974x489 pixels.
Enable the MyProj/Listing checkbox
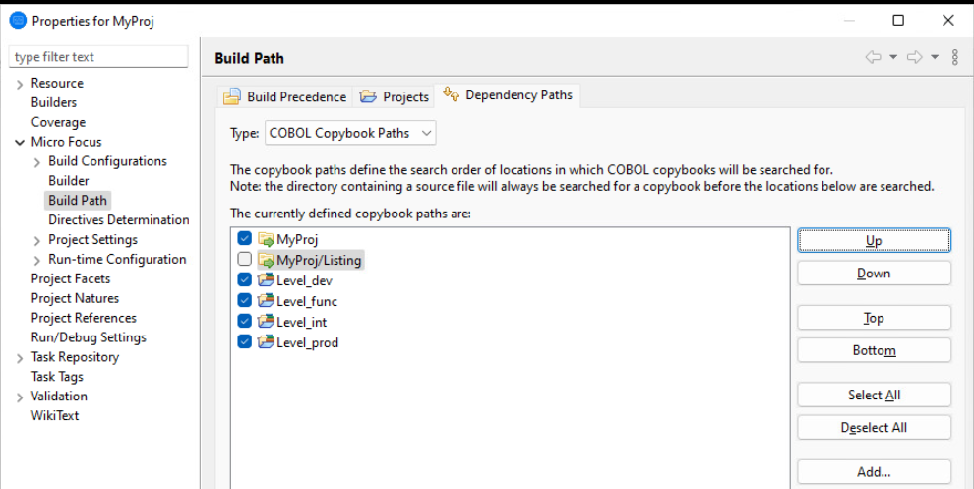[245, 260]
